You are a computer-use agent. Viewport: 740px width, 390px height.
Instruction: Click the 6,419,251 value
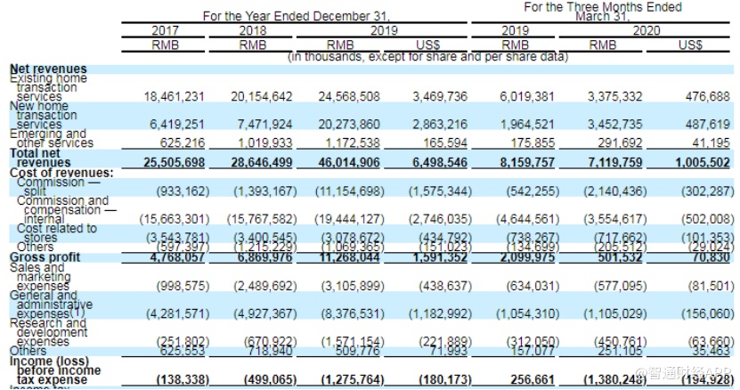pyautogui.click(x=177, y=125)
